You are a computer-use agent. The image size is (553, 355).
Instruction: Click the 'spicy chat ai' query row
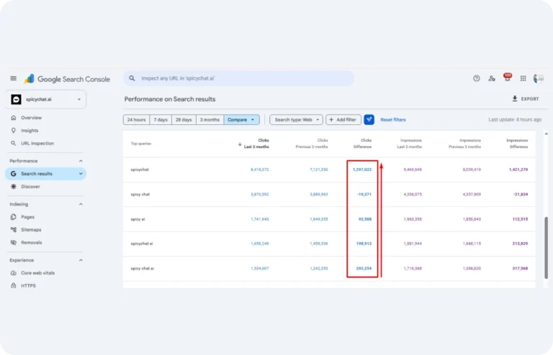329,268
